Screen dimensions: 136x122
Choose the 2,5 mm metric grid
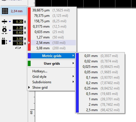click(x=102, y=110)
